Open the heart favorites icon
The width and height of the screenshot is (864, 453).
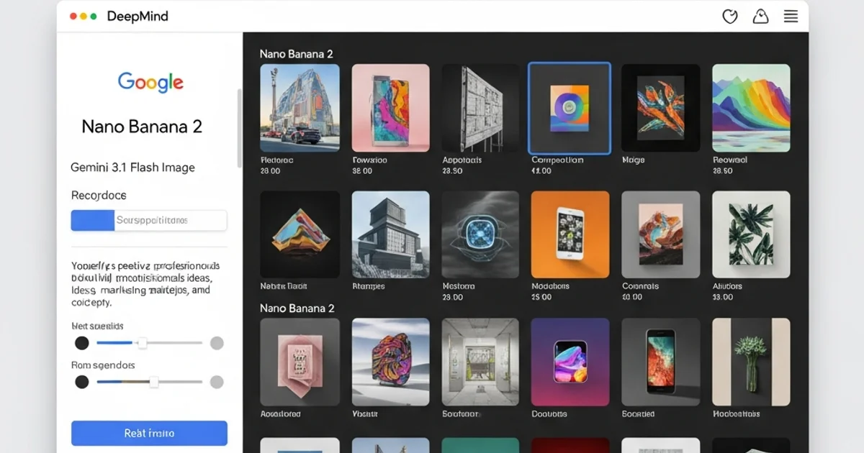(x=729, y=16)
